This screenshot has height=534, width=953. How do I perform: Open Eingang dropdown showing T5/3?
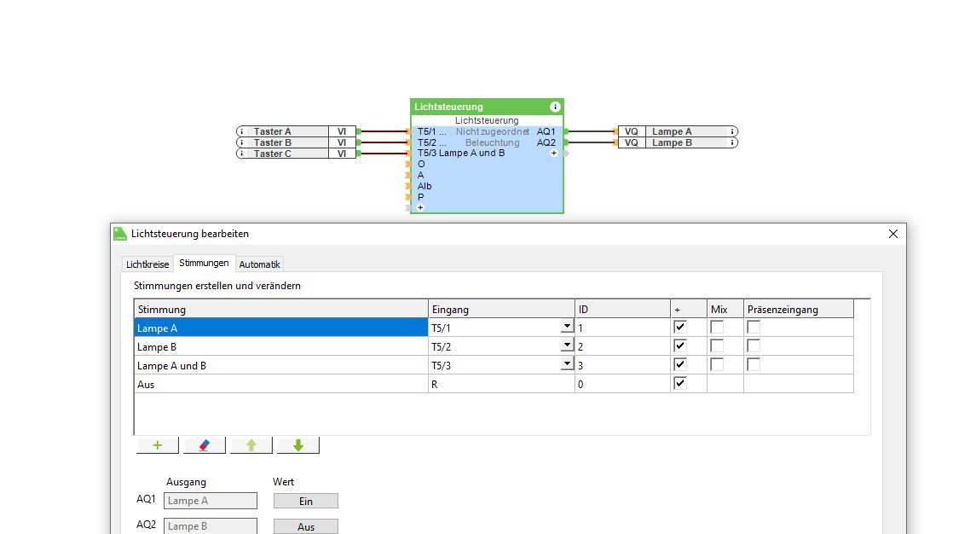click(x=567, y=365)
